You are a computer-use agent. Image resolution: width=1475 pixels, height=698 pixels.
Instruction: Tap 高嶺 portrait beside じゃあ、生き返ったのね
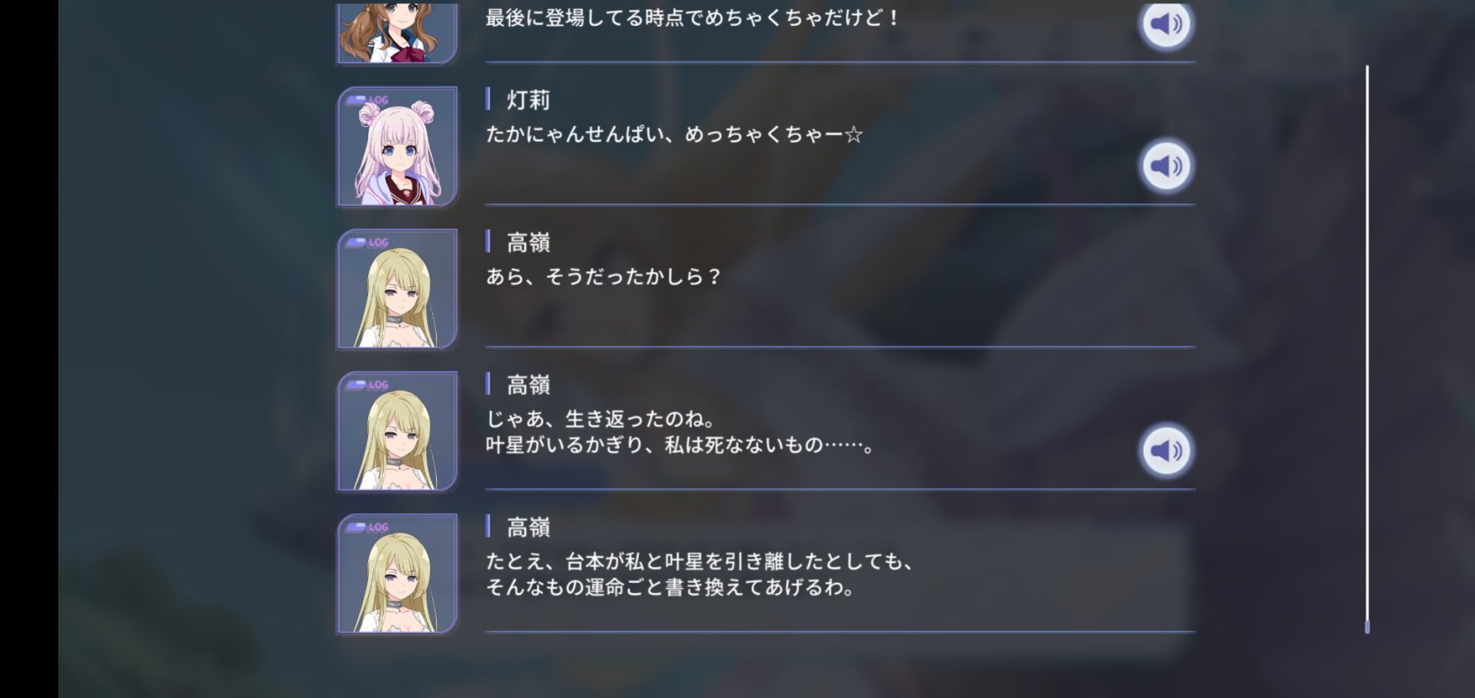pyautogui.click(x=398, y=430)
